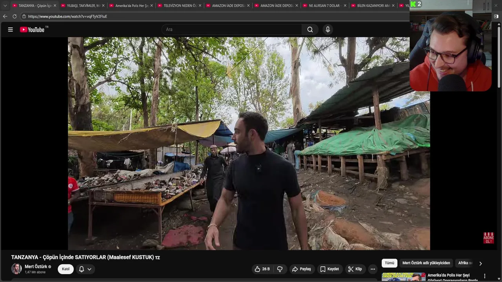Create a clip with Klip
This screenshot has height=282, width=502.
[x=355, y=269]
